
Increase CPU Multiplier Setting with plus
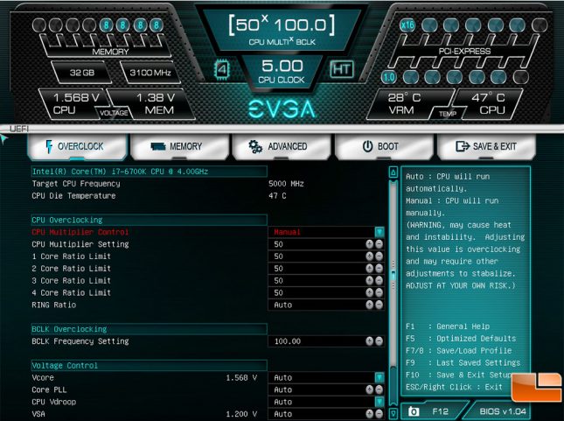click(369, 244)
